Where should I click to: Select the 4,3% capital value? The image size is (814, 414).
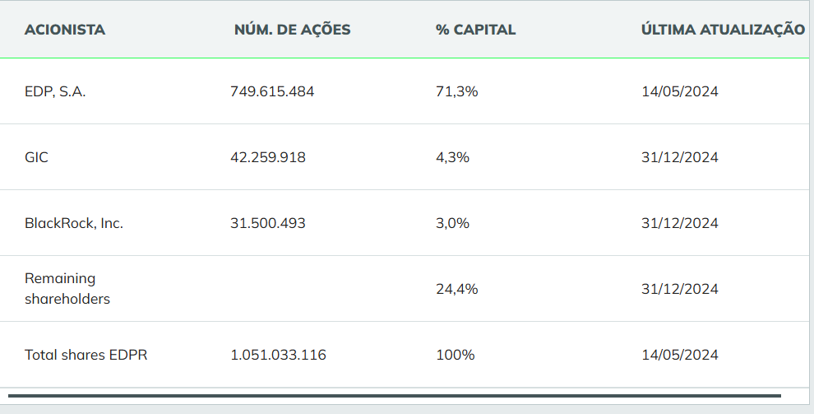pos(452,157)
